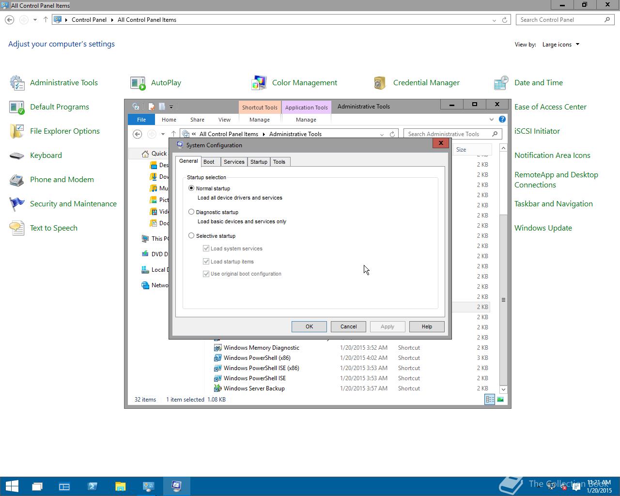Open File Explorer from the taskbar

(x=120, y=486)
